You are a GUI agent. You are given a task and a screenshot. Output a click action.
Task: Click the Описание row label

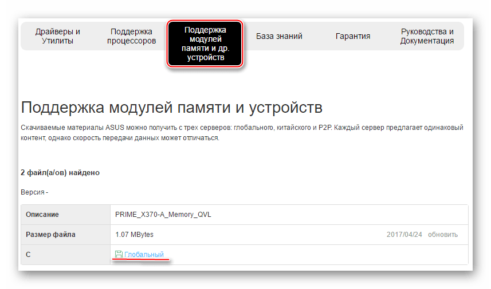coord(42,215)
